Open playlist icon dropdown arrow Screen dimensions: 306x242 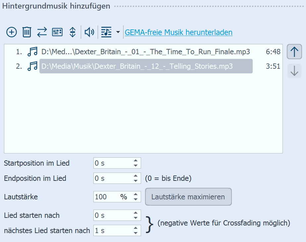coord(118,32)
